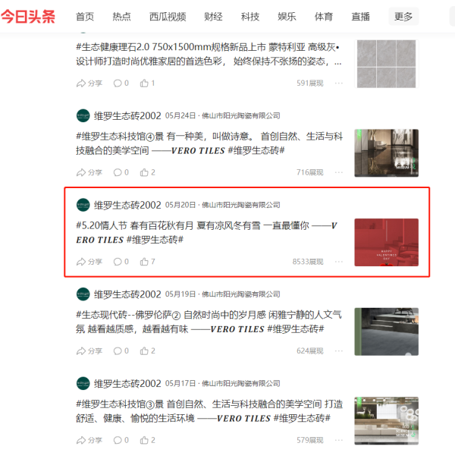
Task: Open the 生态现代砖--佛罗伦萨② post text
Action: tap(209, 322)
